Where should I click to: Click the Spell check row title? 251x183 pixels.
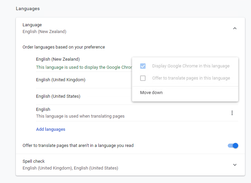click(x=33, y=161)
